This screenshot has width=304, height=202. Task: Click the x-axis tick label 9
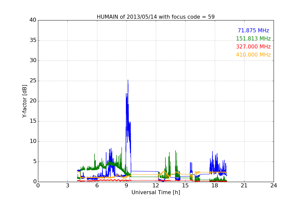coord(126,186)
